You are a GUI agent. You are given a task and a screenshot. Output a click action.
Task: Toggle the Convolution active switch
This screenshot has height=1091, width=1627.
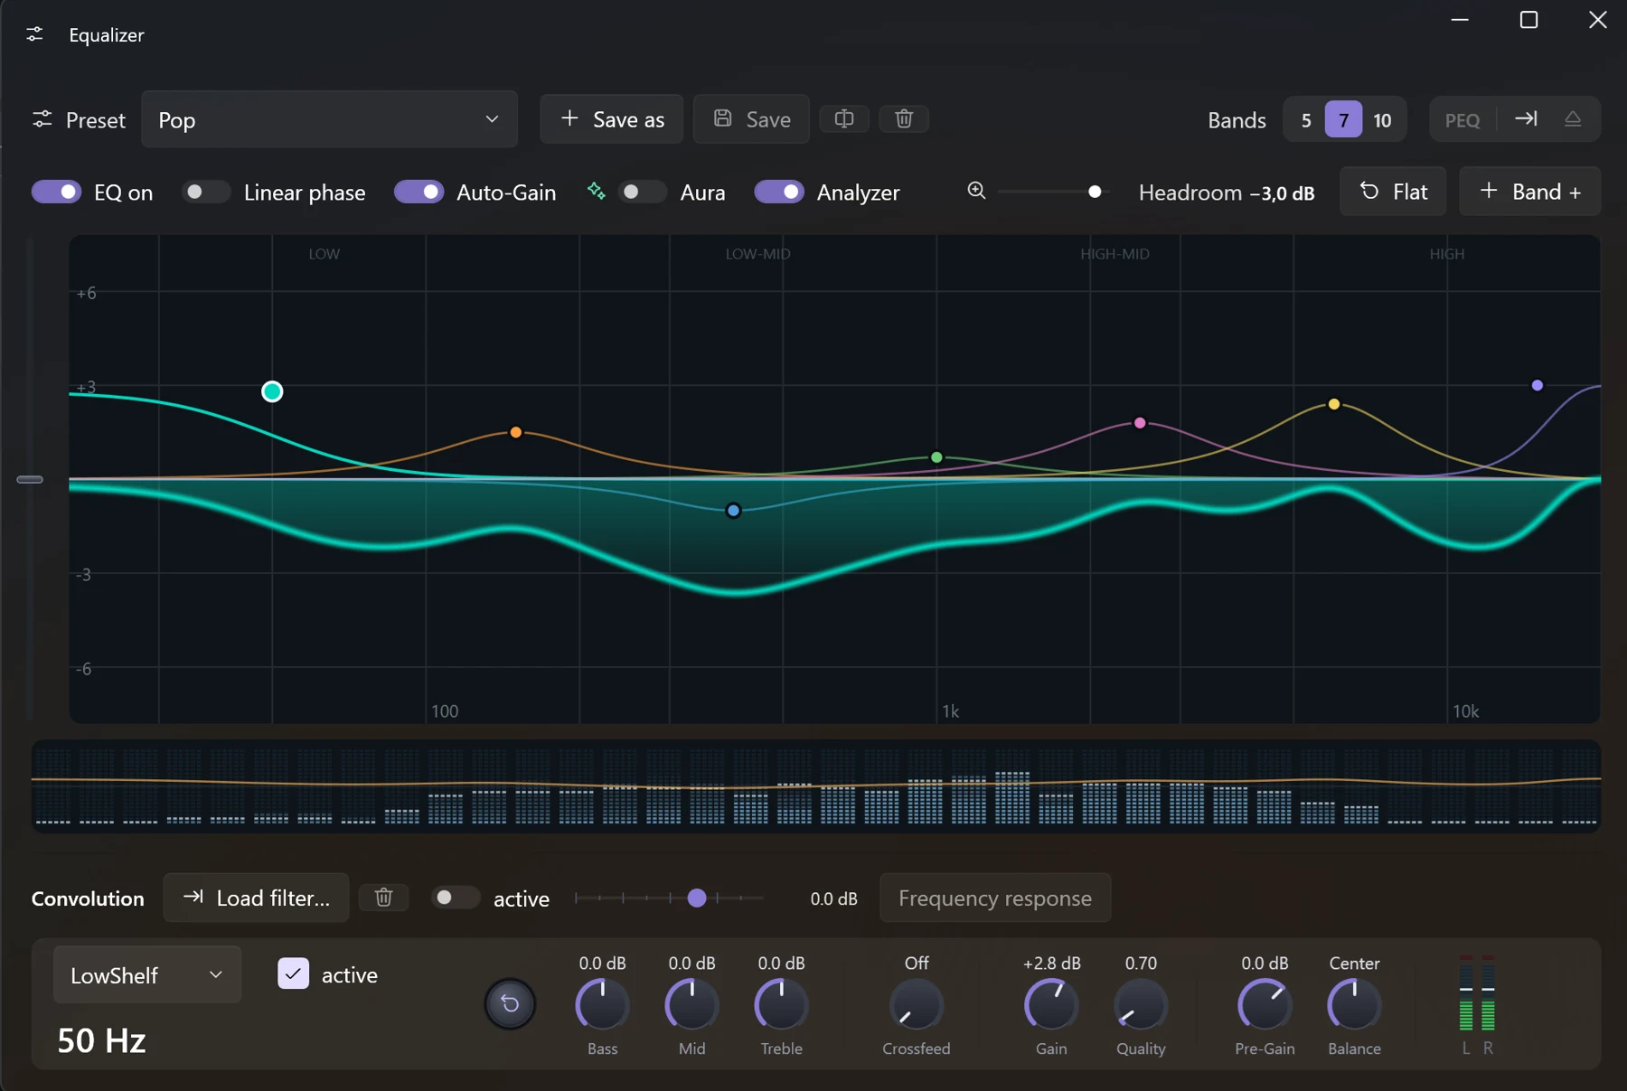coord(455,898)
